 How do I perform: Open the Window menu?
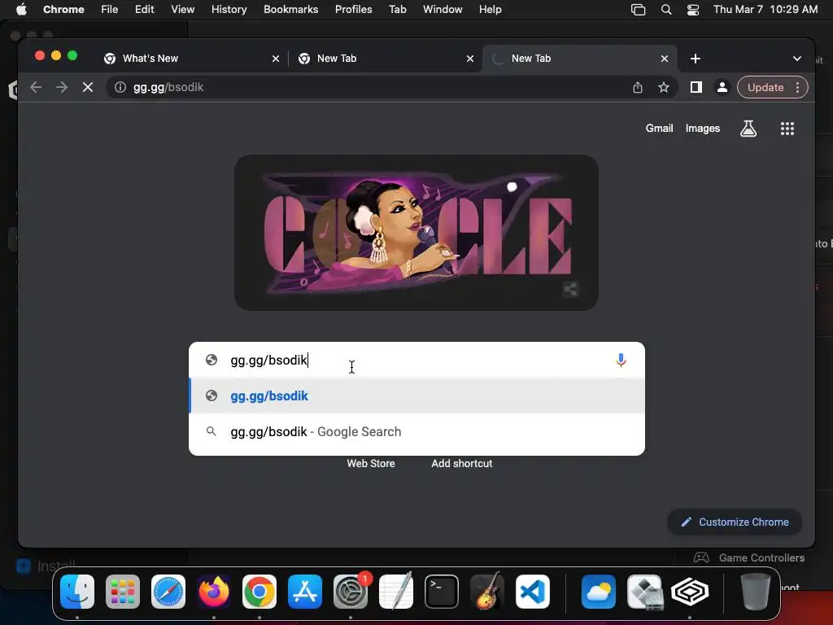click(443, 9)
